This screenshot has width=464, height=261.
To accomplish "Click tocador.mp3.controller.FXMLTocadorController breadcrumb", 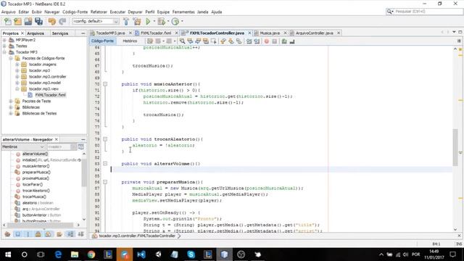I will click(x=137, y=236).
